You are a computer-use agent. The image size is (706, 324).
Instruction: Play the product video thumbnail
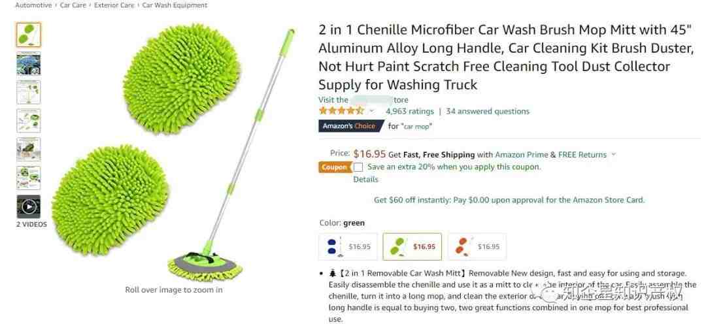click(28, 206)
